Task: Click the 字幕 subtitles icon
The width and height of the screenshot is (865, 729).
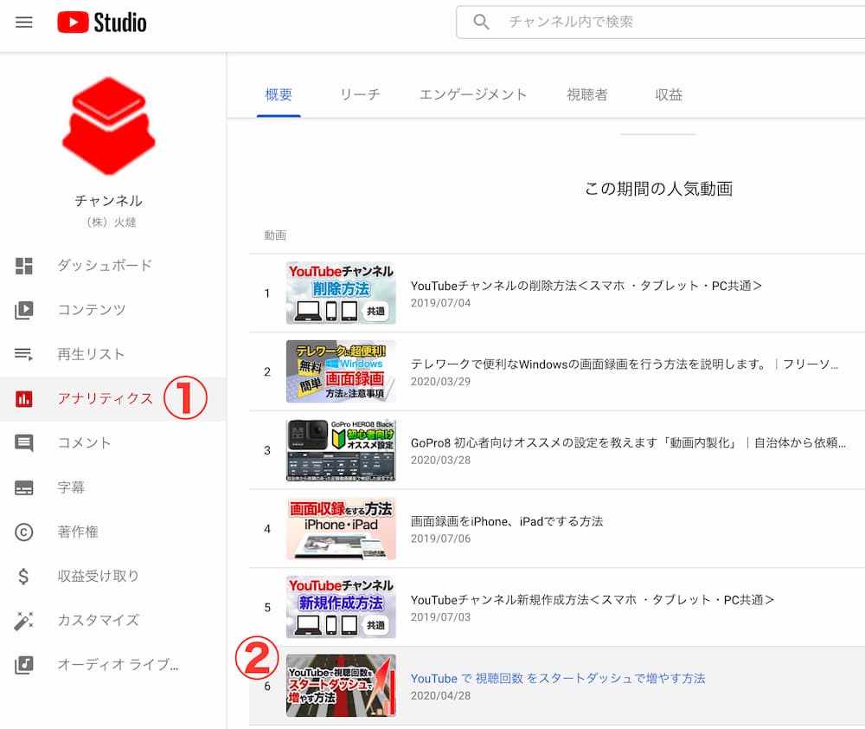Action: [23, 487]
